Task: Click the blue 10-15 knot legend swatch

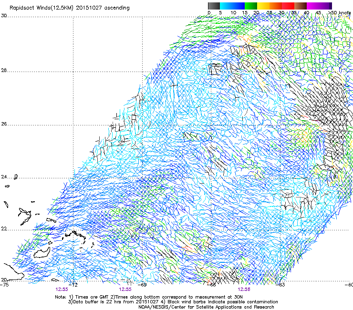Action: [x=239, y=6]
